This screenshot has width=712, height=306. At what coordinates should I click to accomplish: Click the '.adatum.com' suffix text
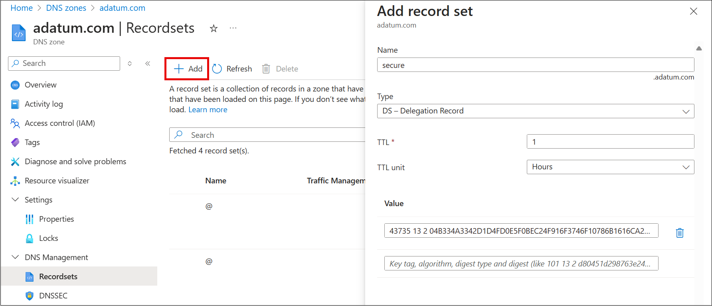click(674, 77)
